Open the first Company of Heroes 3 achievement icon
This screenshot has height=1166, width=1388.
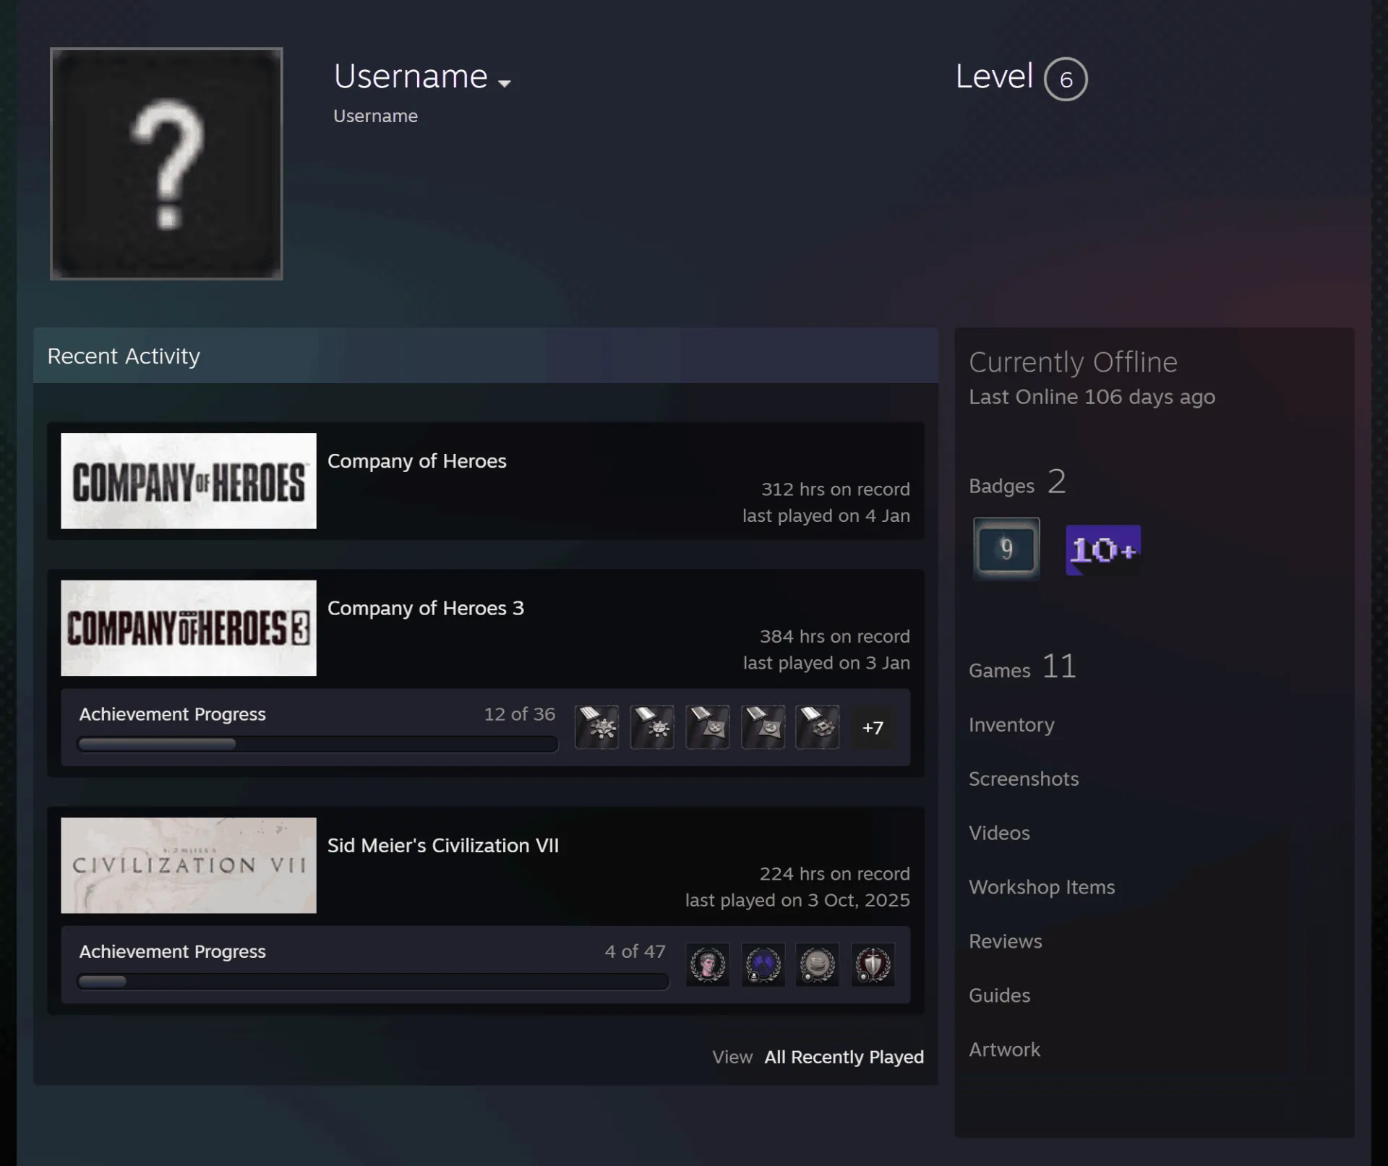pyautogui.click(x=596, y=727)
